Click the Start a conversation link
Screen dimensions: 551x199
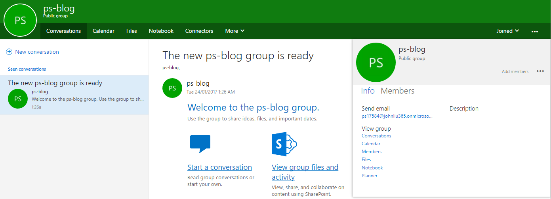[219, 167]
